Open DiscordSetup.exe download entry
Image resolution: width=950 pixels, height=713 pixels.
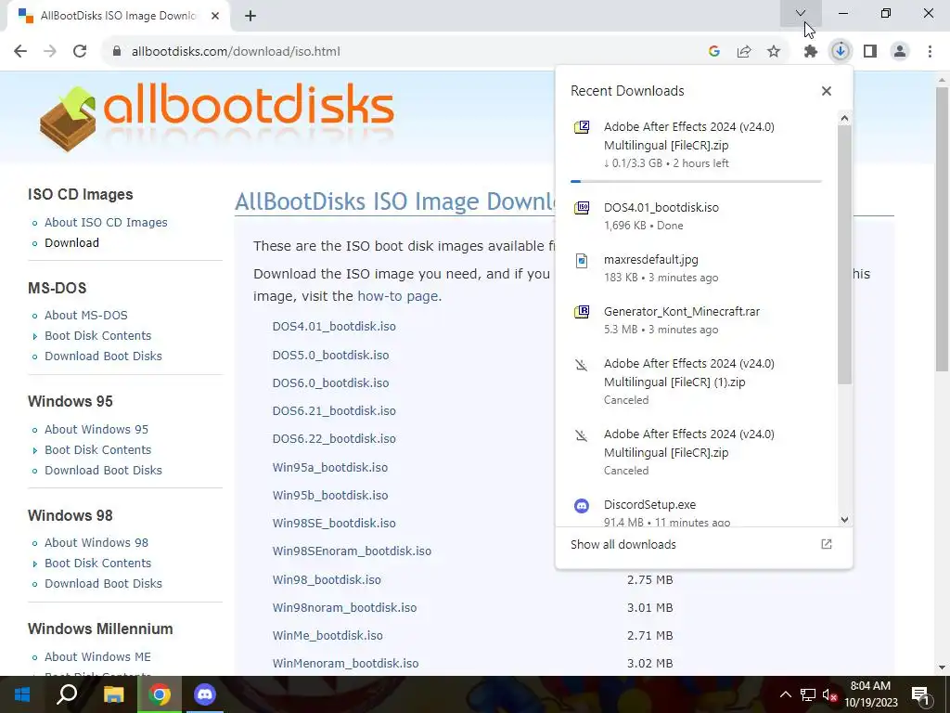tap(696, 512)
